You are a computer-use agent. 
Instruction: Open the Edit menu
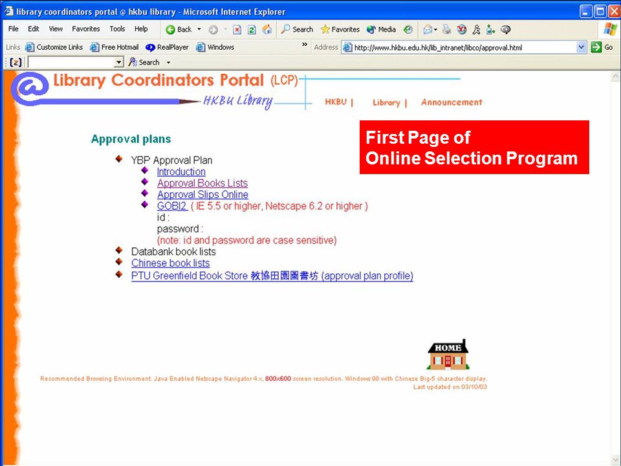pyautogui.click(x=33, y=29)
